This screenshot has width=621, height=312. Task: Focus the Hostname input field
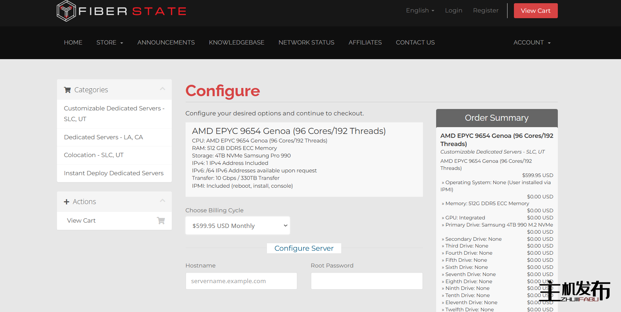tap(241, 281)
